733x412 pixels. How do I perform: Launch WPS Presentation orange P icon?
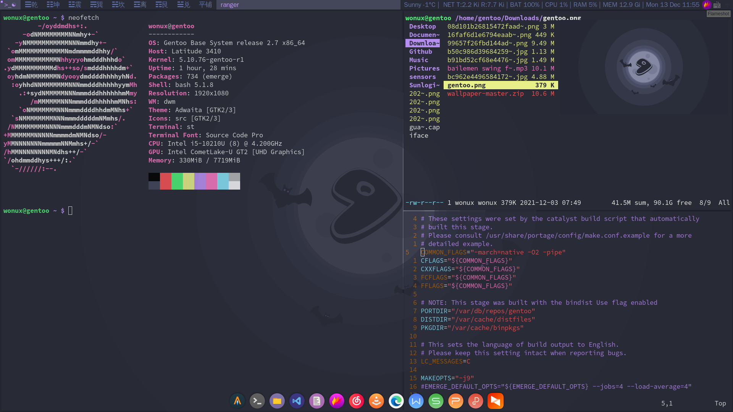456,401
